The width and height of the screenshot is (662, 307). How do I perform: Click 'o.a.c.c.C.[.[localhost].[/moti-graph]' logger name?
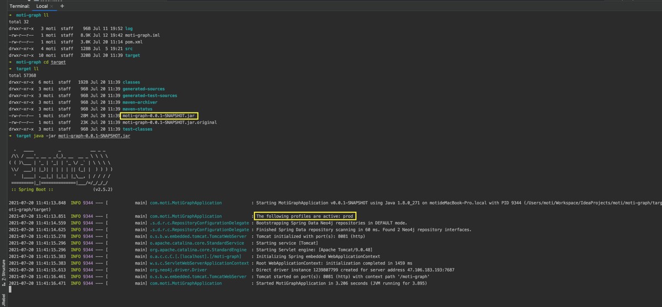195,256
